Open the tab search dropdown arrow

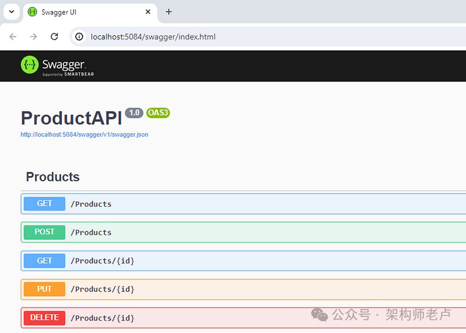pyautogui.click(x=12, y=12)
